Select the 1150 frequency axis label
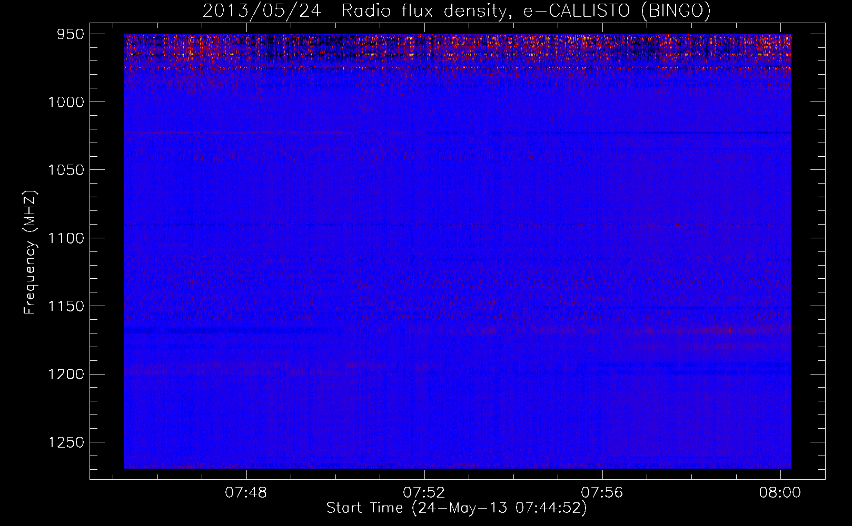 (66, 306)
